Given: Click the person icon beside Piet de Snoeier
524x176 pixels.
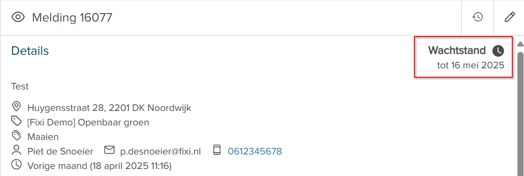Looking at the screenshot, I should 16,150.
